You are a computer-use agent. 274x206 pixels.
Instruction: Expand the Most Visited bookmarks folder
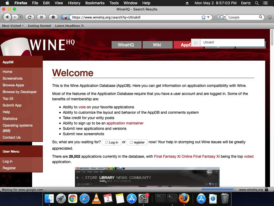(x=13, y=26)
